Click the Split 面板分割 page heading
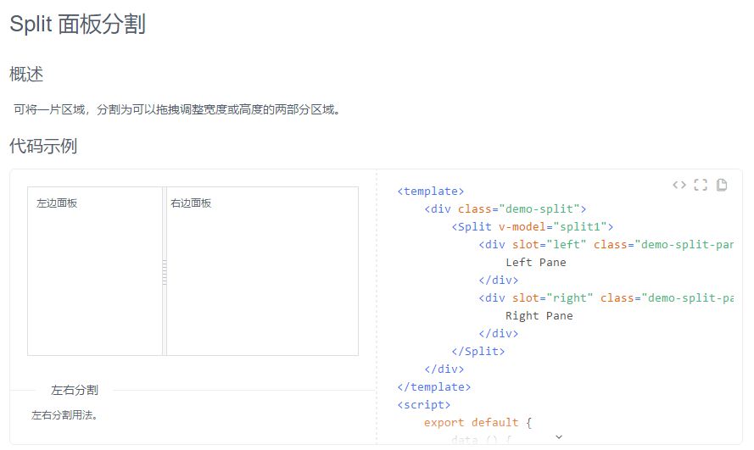The height and width of the screenshot is (450, 754). click(x=77, y=24)
